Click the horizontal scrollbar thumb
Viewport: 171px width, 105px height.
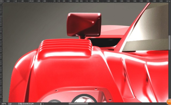pos(78,104)
